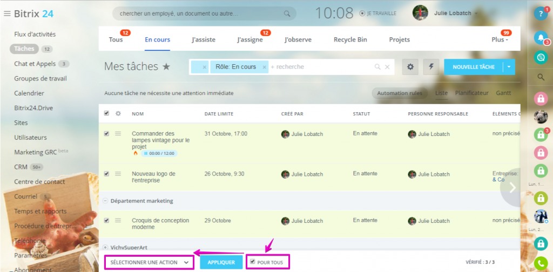Screen dimensions: 553x272
Task: Open Groupes de travail in left menu
Action: click(x=41, y=79)
